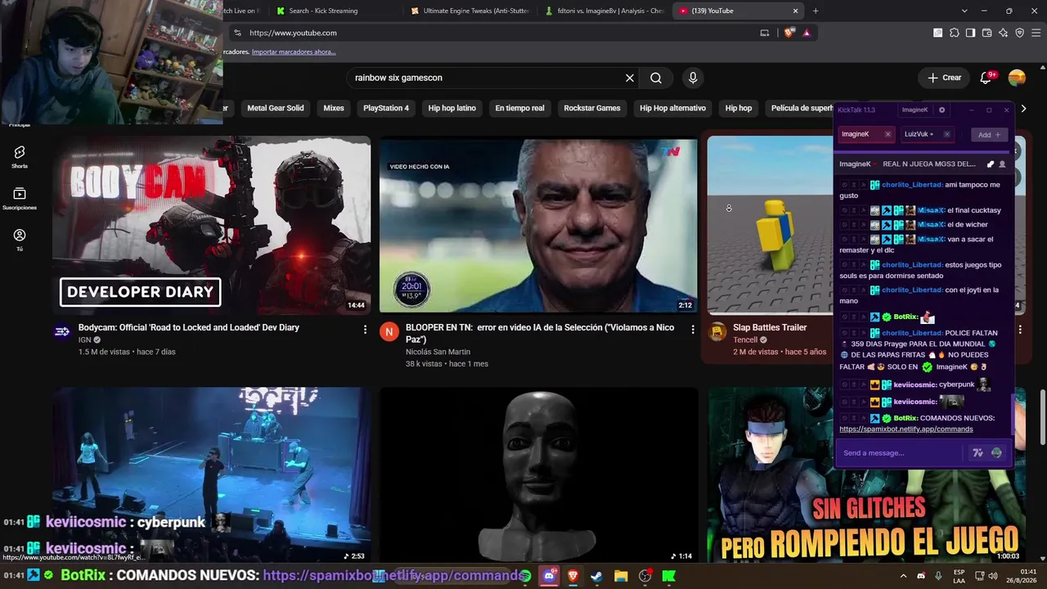Open the viewer list icon in KickTalk
This screenshot has width=1047, height=589.
click(1002, 164)
